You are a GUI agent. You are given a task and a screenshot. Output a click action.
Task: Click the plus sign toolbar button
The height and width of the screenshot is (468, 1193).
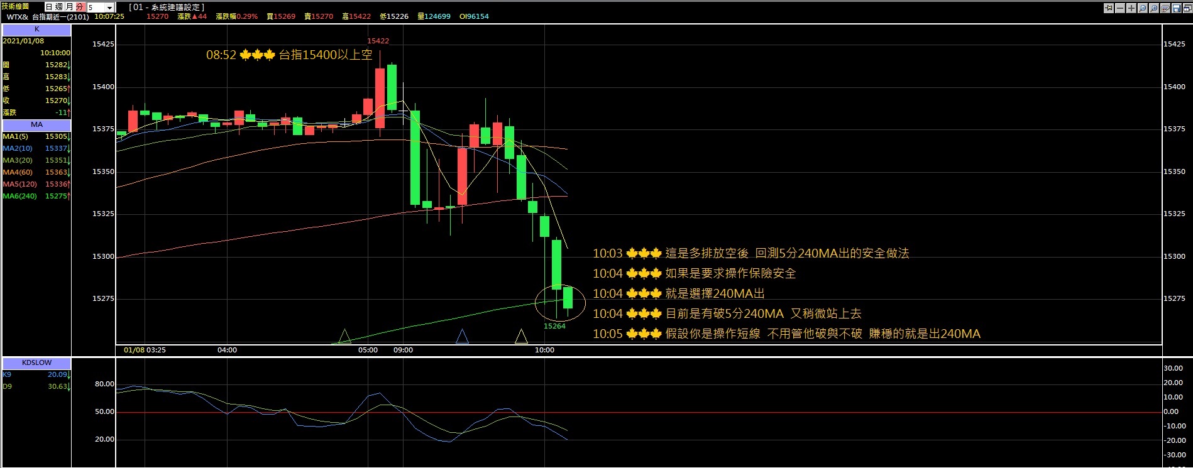tap(1131, 8)
